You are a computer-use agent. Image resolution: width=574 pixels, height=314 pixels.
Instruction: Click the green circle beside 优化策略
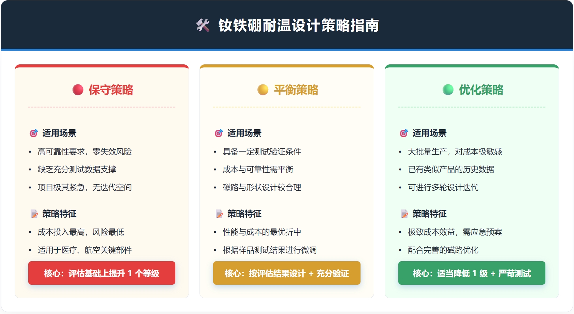click(448, 90)
